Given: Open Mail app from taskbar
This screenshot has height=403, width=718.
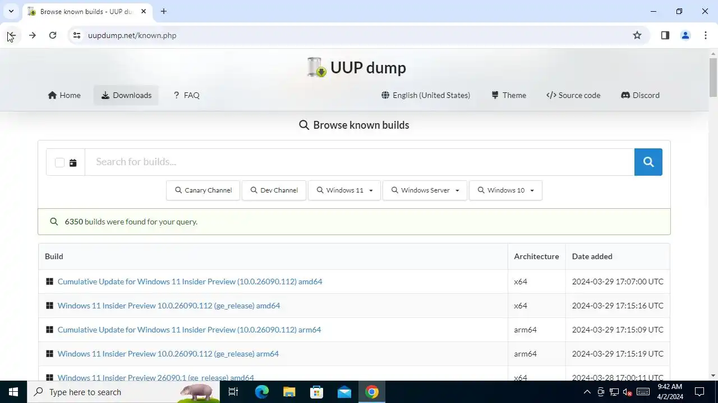Looking at the screenshot, I should coord(344,392).
